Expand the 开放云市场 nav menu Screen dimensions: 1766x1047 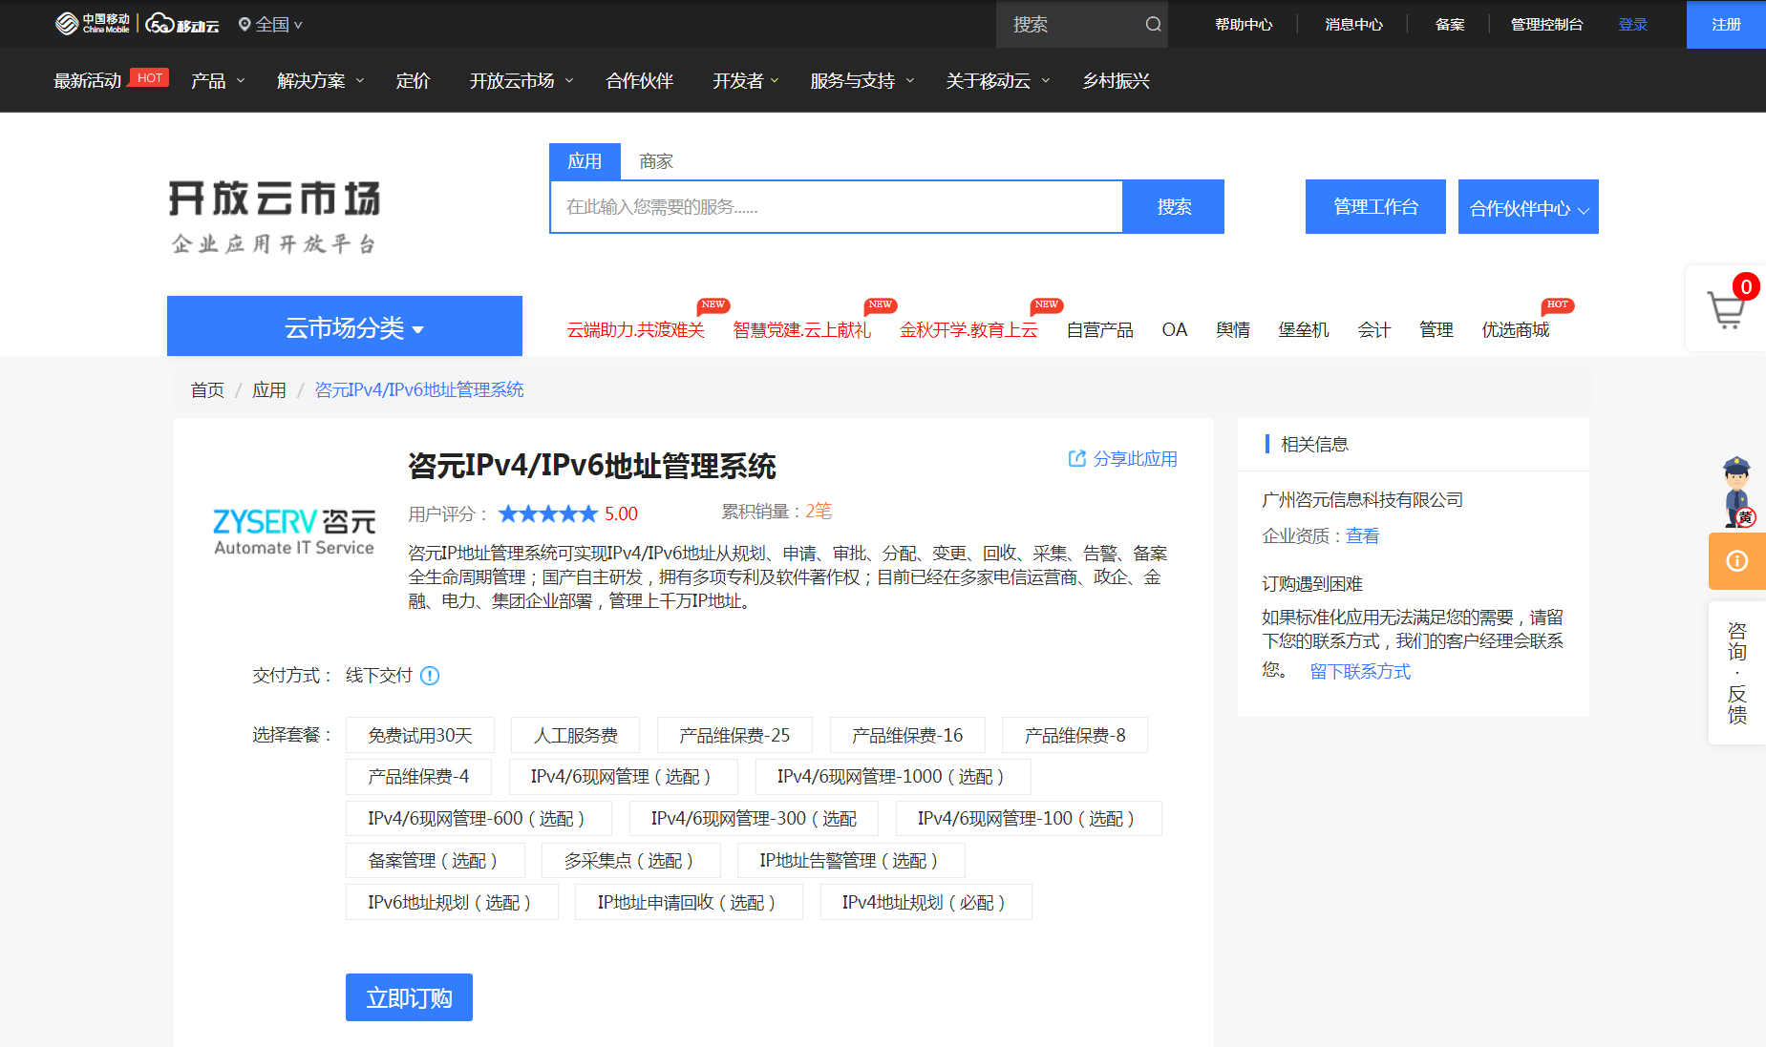point(521,81)
